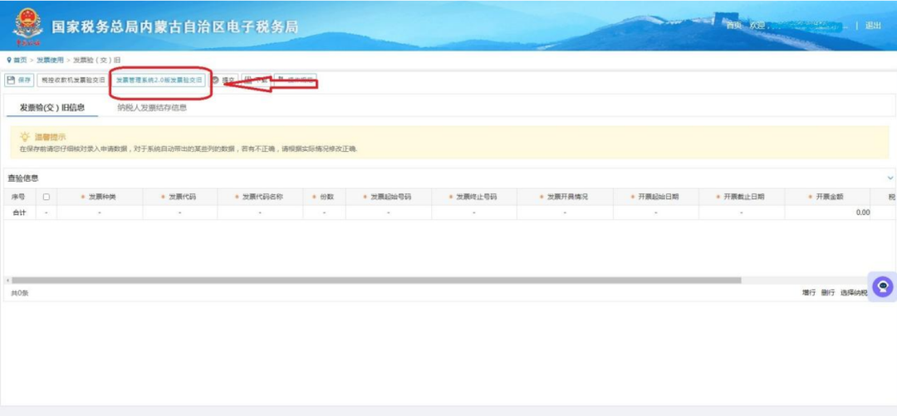Open the assistant robot chat icon

pyautogui.click(x=883, y=286)
